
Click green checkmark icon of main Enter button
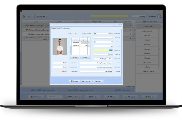click(x=50, y=97)
